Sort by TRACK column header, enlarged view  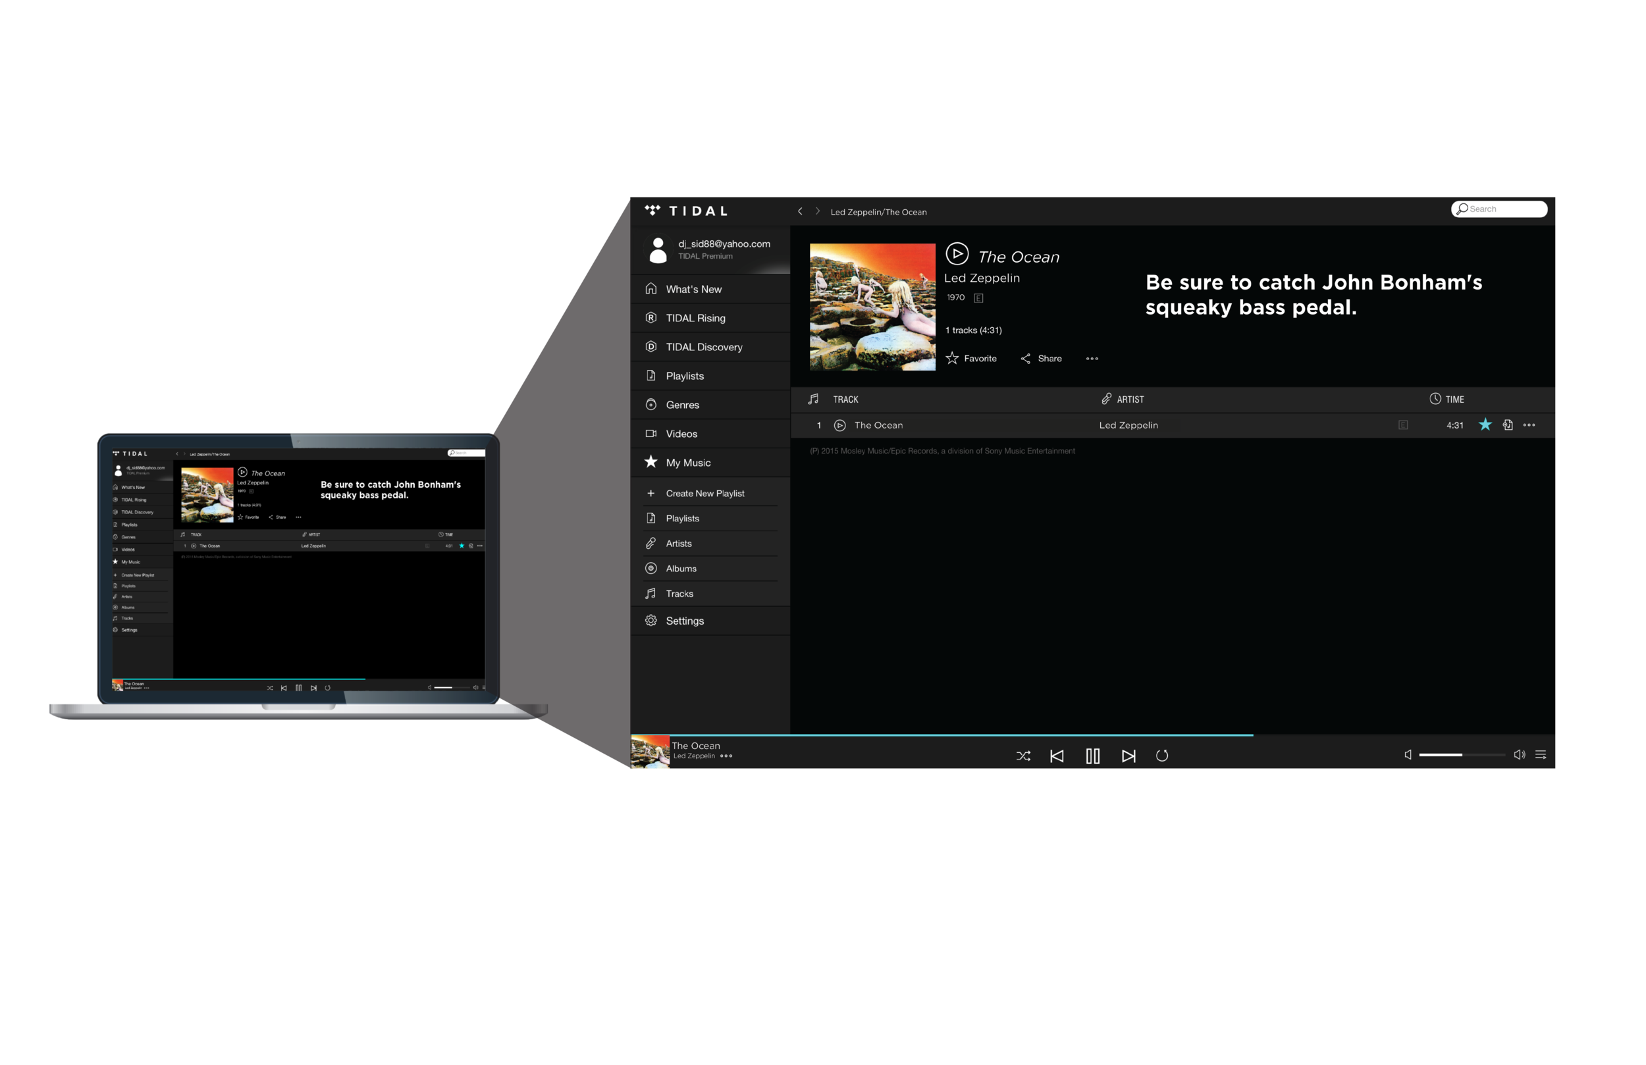coord(845,400)
